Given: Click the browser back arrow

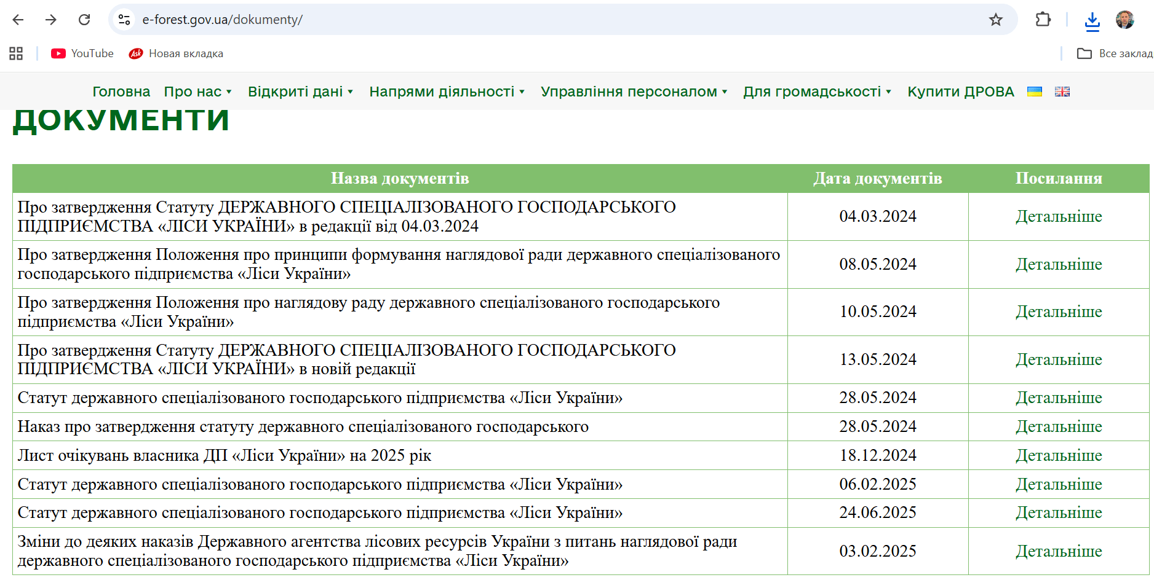Looking at the screenshot, I should tap(18, 20).
